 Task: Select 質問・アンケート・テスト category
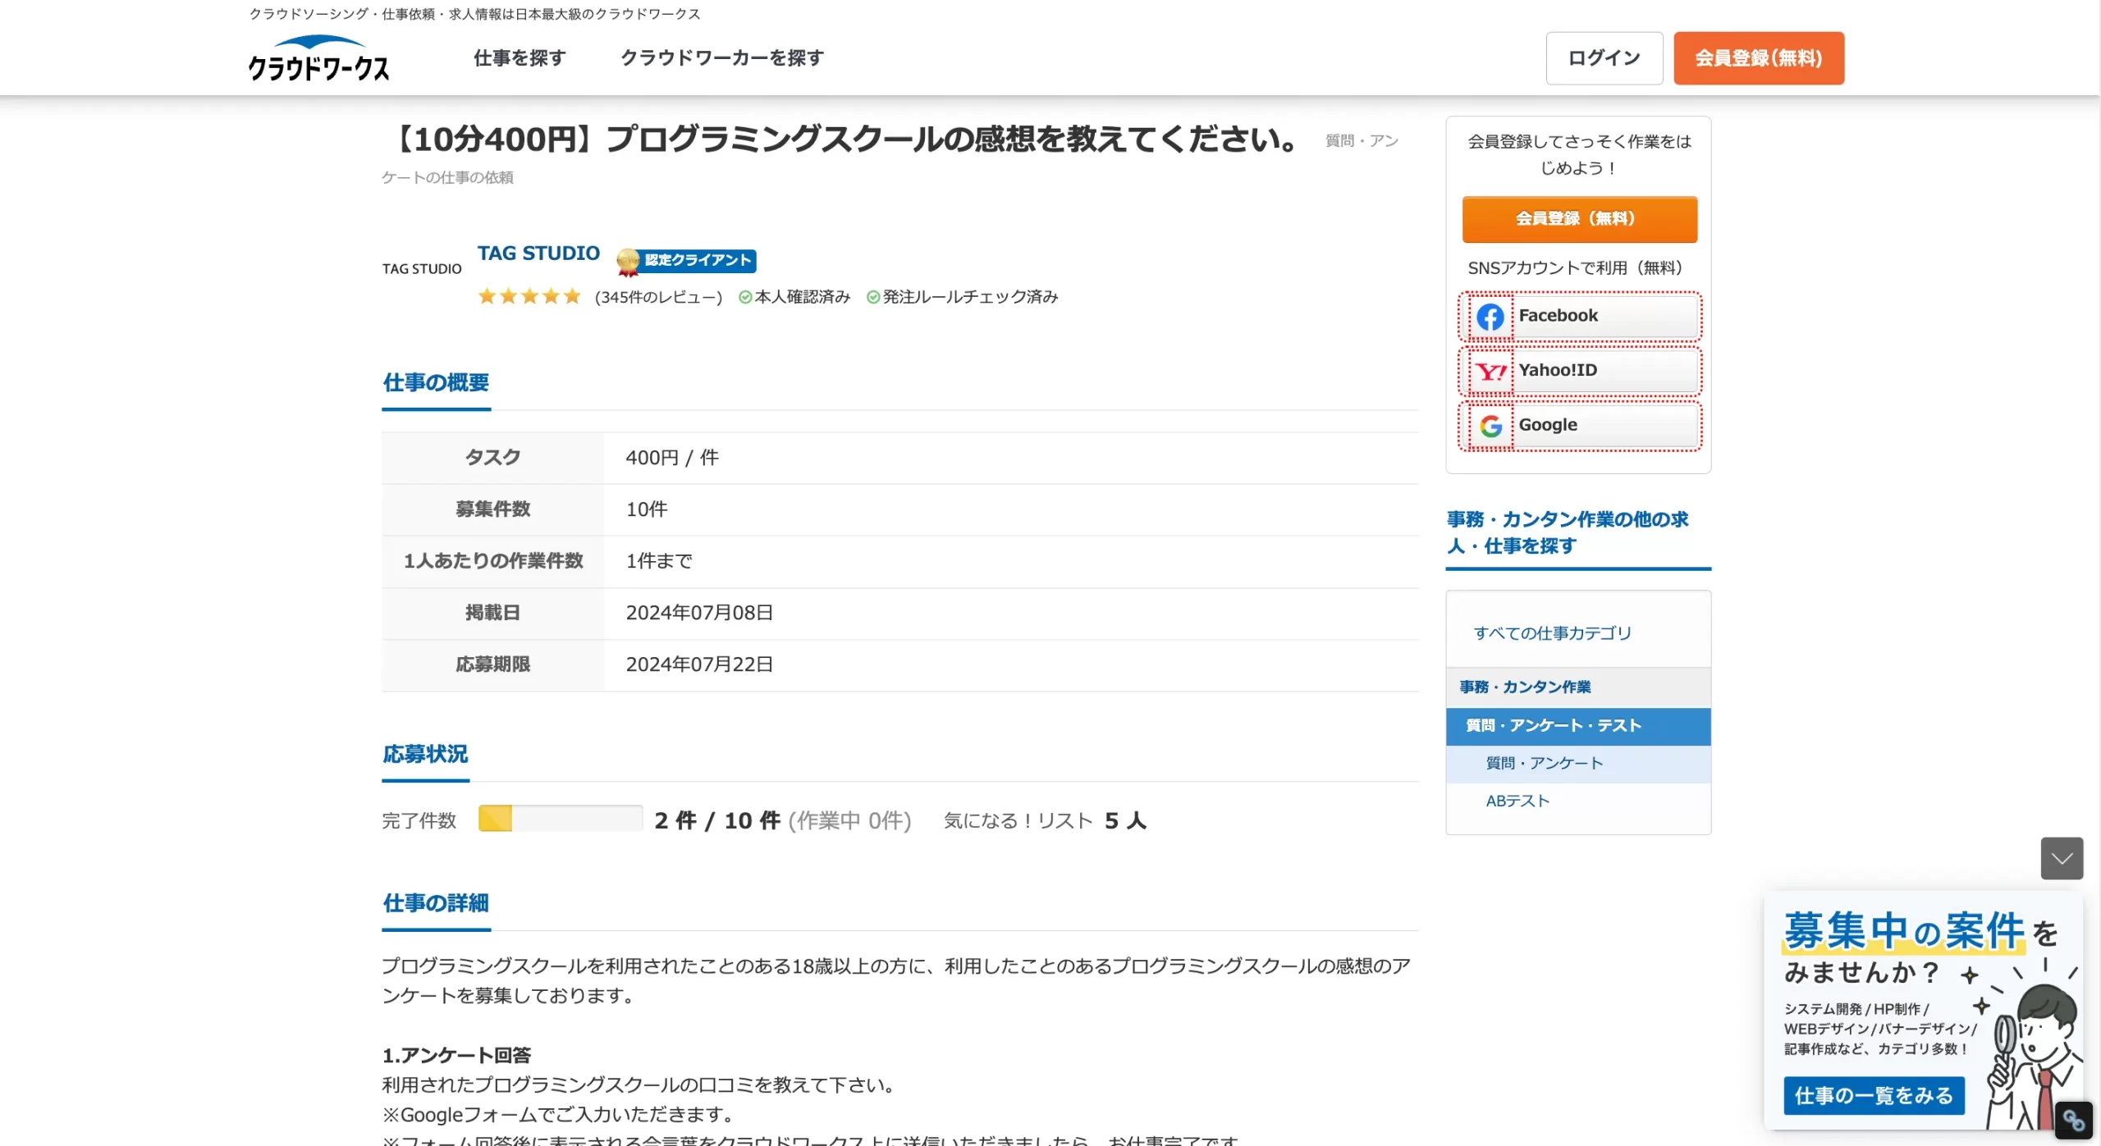click(x=1577, y=726)
